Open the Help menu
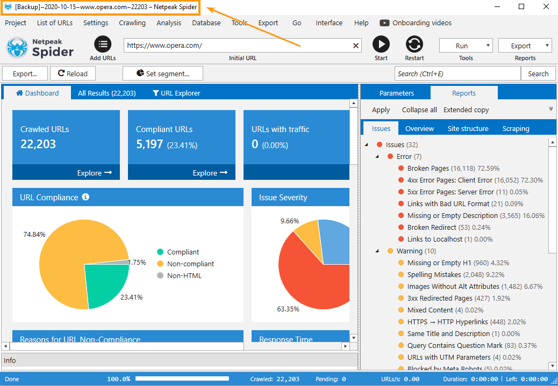558x386 pixels. point(361,23)
